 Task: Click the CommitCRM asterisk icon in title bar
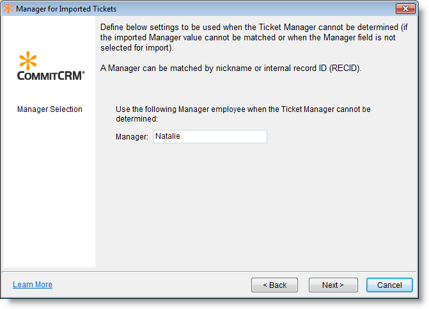click(x=8, y=10)
